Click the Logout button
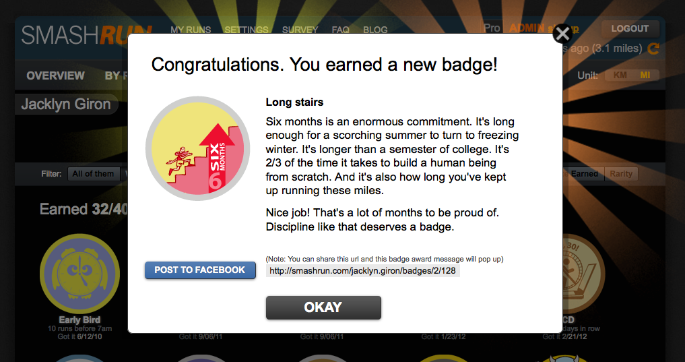The height and width of the screenshot is (362, 685). tap(630, 29)
